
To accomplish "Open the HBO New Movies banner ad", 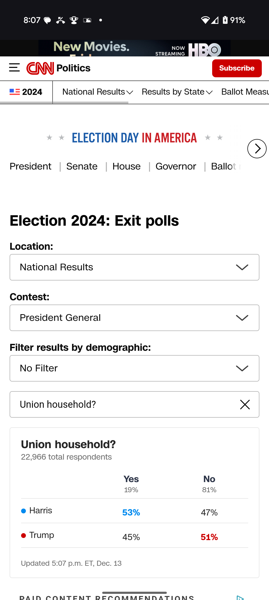I will 134,48.
